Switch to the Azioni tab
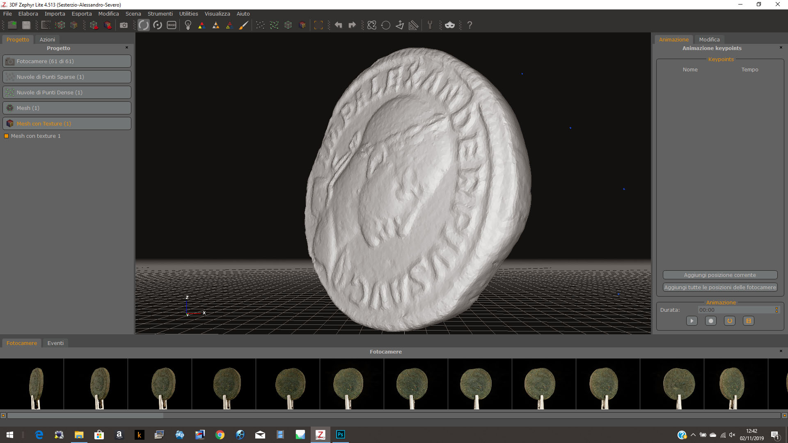The height and width of the screenshot is (443, 788). point(47,39)
